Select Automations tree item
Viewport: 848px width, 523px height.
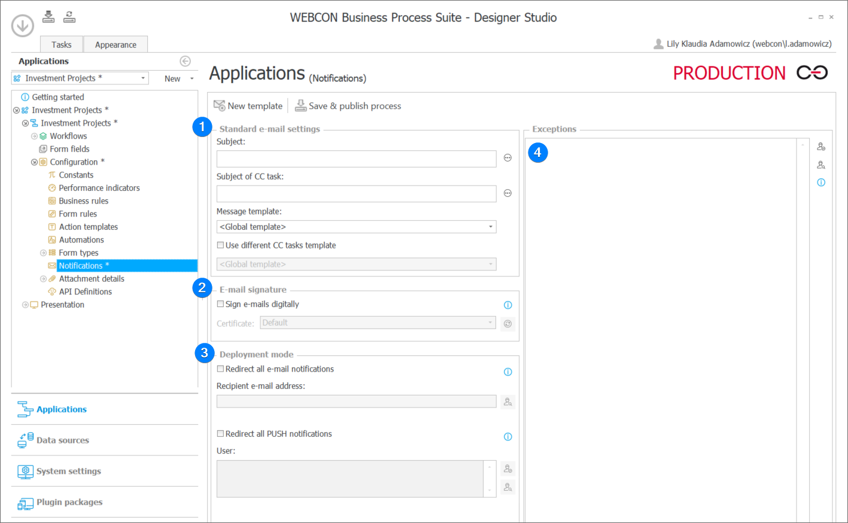click(81, 240)
